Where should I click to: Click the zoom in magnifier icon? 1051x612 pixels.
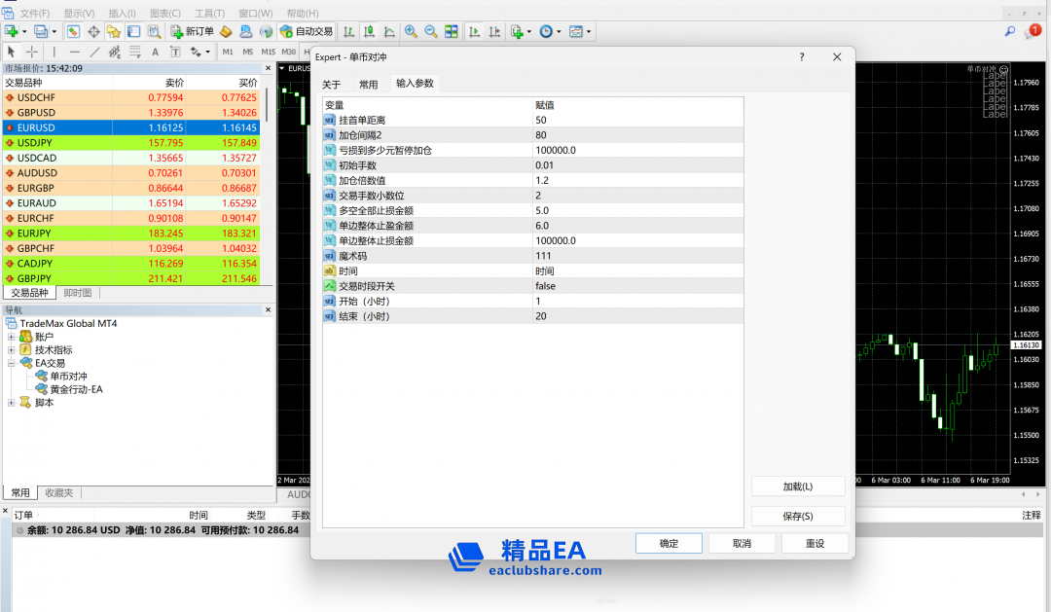[x=411, y=31]
